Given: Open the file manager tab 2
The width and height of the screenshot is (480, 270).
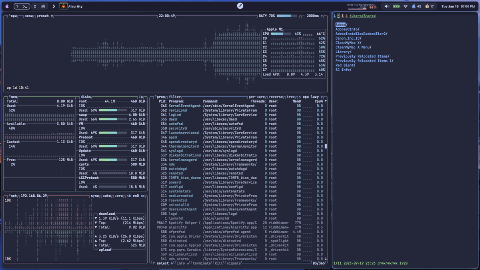Looking at the screenshot, I should [x=338, y=16].
